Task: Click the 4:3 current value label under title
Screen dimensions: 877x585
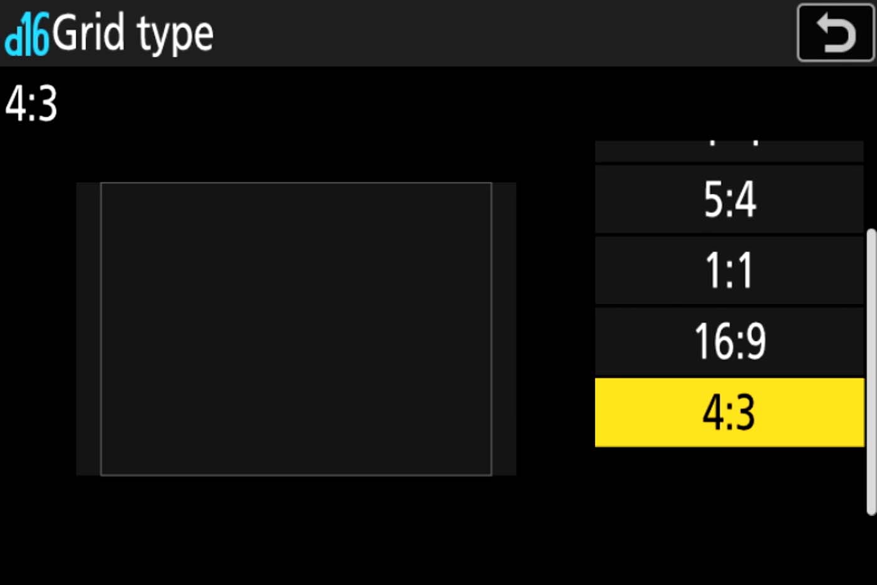Action: [x=31, y=104]
